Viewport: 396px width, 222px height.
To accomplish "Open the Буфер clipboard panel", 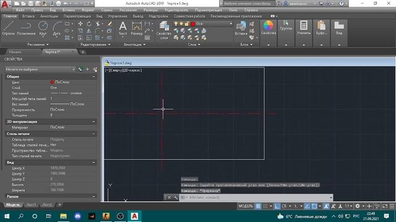I will point(321,28).
